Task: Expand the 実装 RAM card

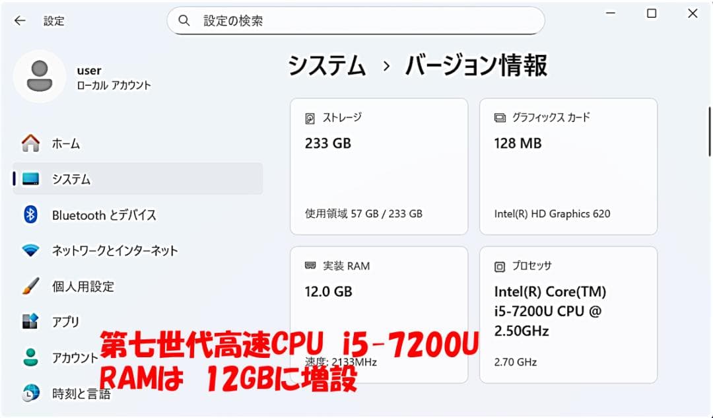Action: click(378, 314)
